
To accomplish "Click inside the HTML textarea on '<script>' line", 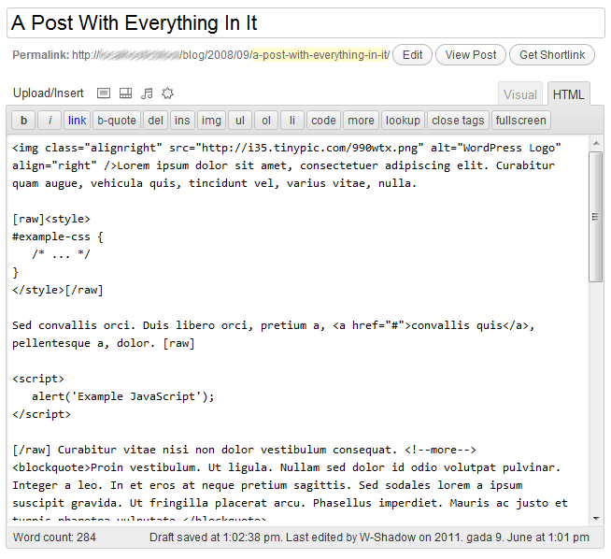I will pyautogui.click(x=38, y=379).
